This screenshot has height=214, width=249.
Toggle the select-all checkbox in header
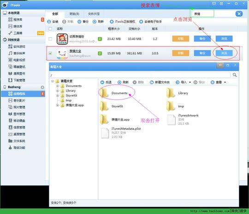click(x=50, y=29)
